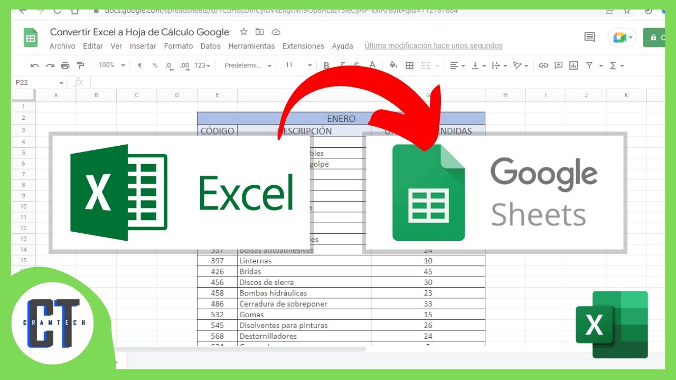Select the Discos de sierra cell
Image resolution: width=676 pixels, height=380 pixels.
click(x=304, y=282)
